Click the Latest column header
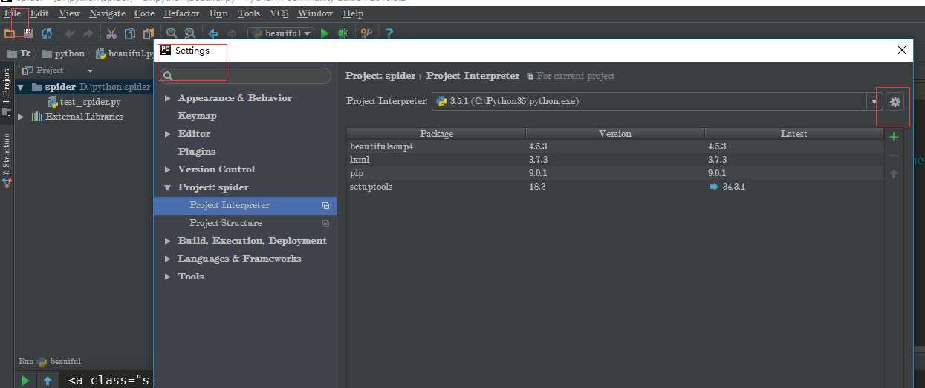925x388 pixels. 793,134
